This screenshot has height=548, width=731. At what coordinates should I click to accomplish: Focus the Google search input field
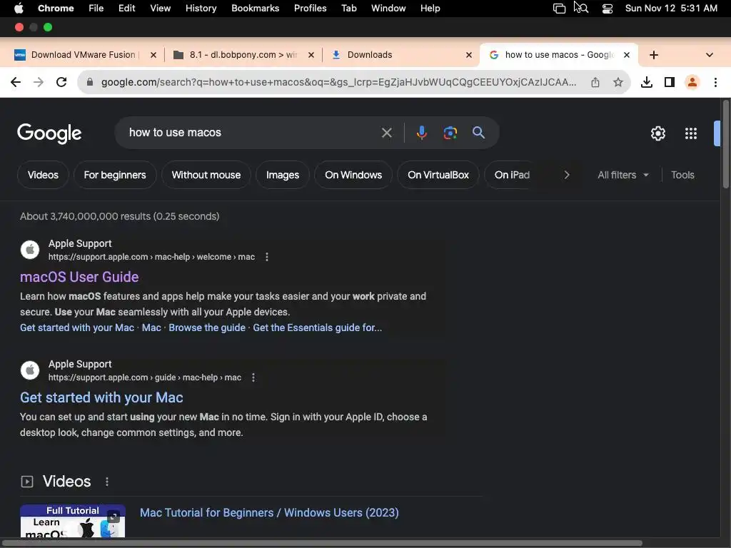[252, 133]
